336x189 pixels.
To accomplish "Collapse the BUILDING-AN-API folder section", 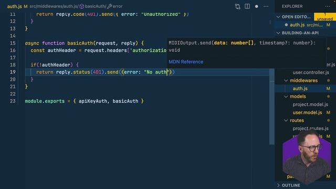I will 278,33.
